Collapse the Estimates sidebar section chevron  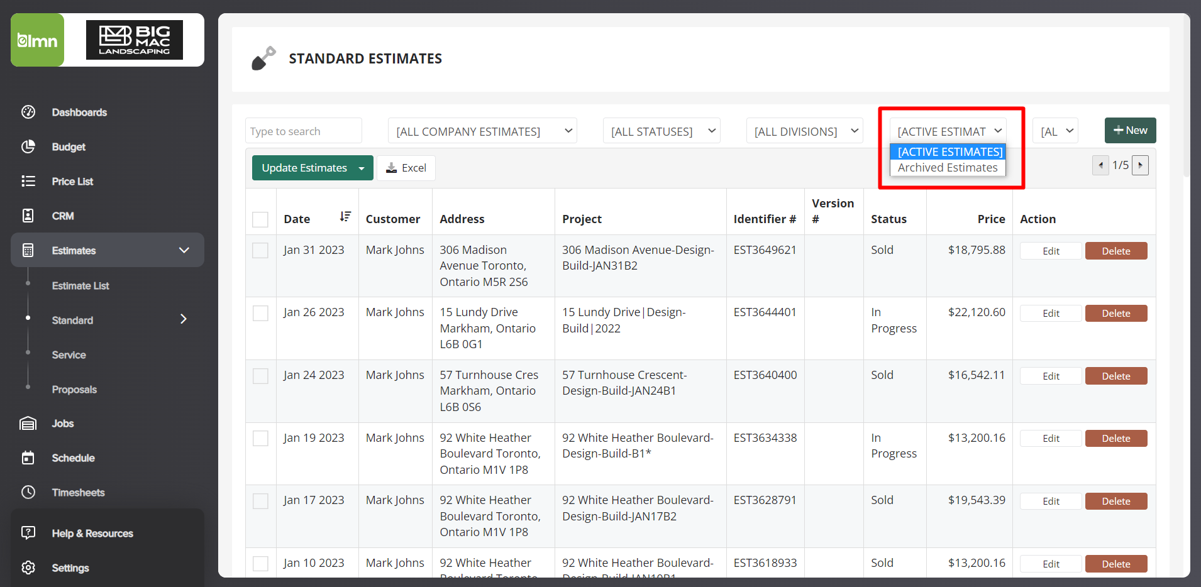[184, 250]
